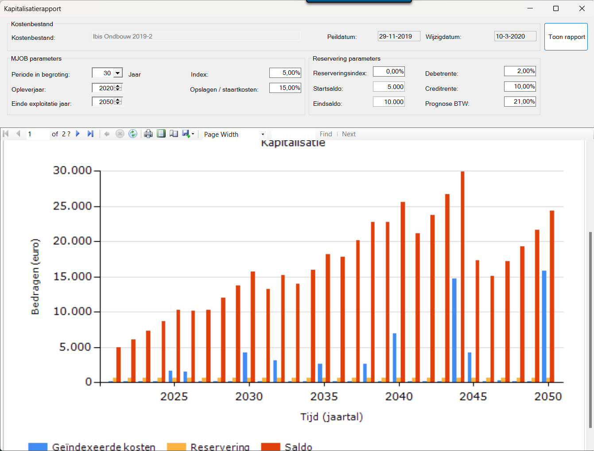The height and width of the screenshot is (451, 594).
Task: Click the 2025 x-axis label
Action: [x=174, y=397]
